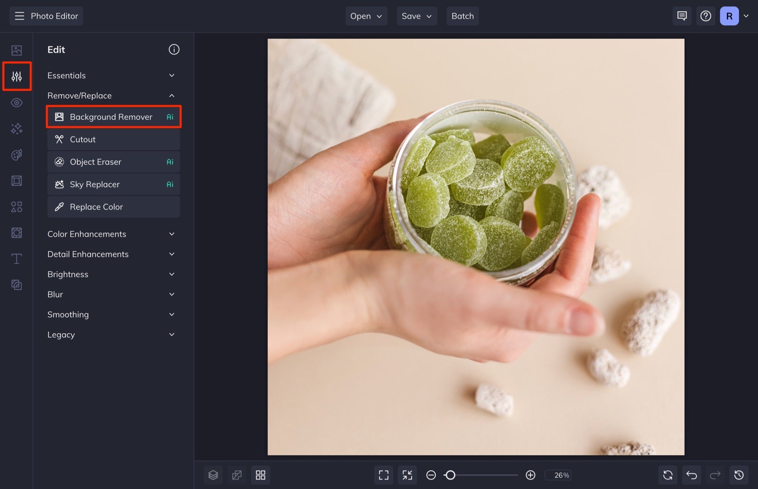Toggle the before/after comparison view
Image resolution: width=758 pixels, height=489 pixels.
click(x=237, y=475)
